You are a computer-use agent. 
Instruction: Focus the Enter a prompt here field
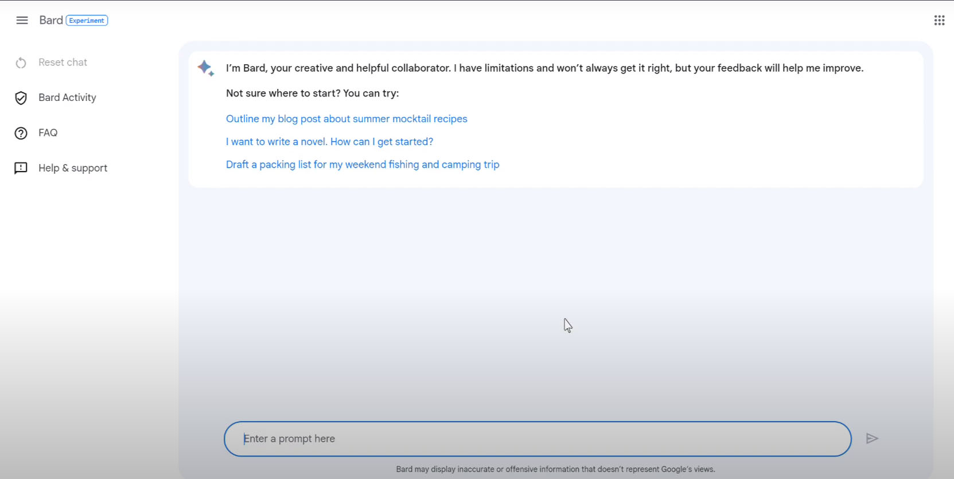[x=538, y=439]
